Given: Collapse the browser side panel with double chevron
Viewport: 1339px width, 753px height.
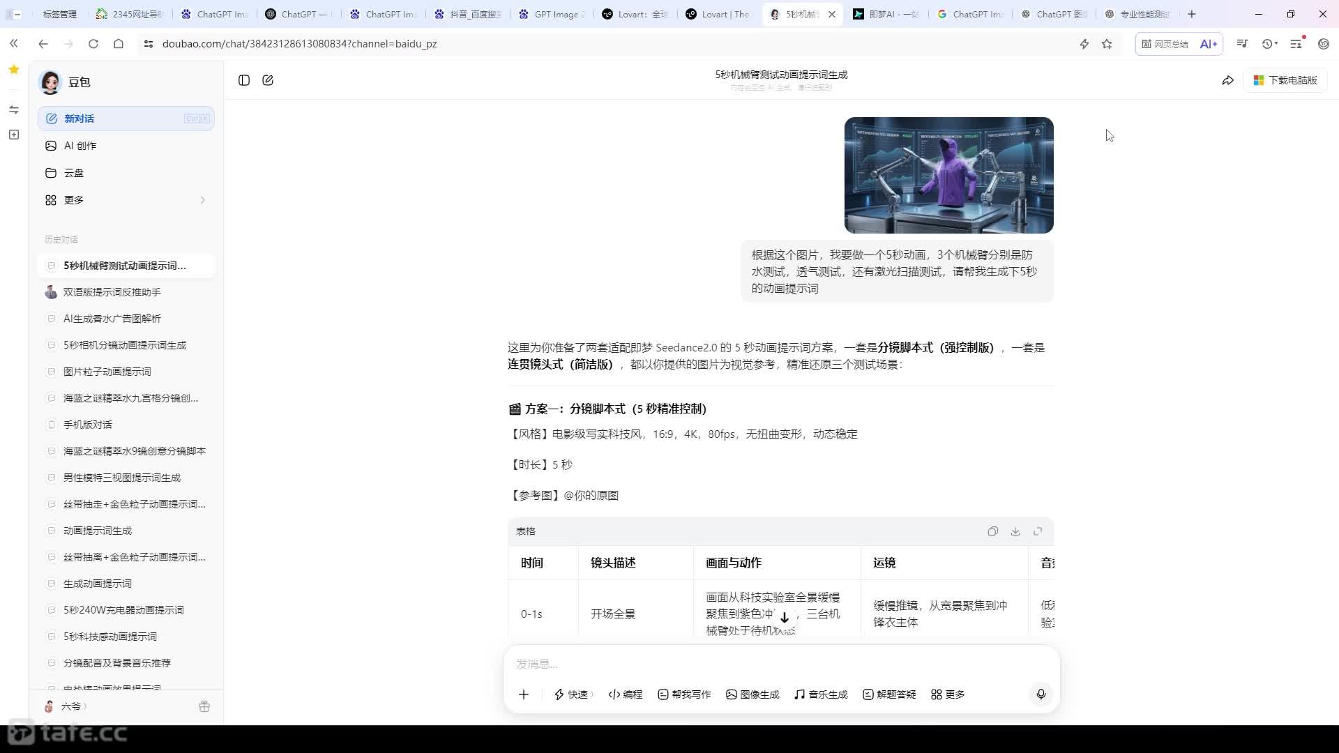Looking at the screenshot, I should [14, 44].
